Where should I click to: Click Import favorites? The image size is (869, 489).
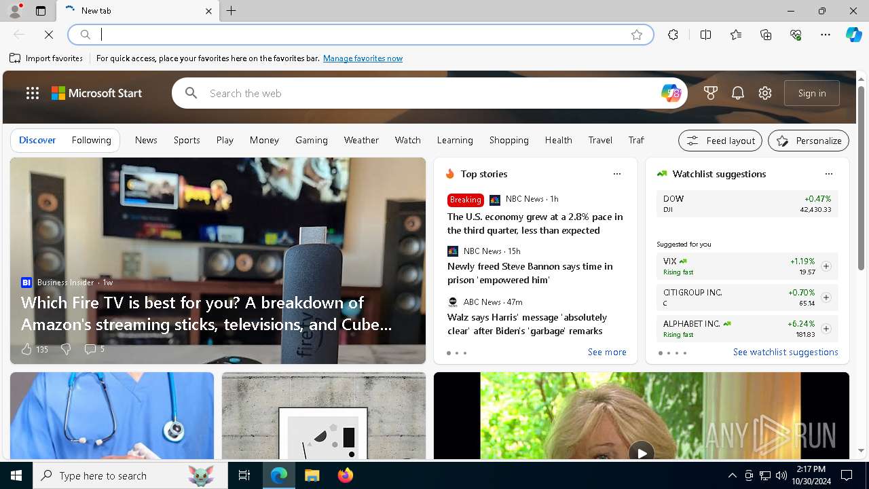[x=46, y=58]
